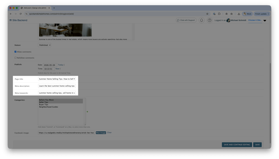Expand the Choose A Site dropdown arrow
Screen dimensions: 279x159
265,21
